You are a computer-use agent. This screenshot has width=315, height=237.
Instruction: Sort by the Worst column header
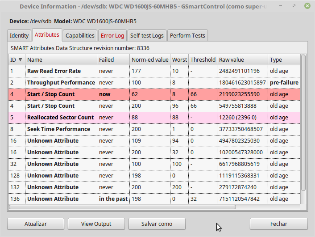(179, 59)
